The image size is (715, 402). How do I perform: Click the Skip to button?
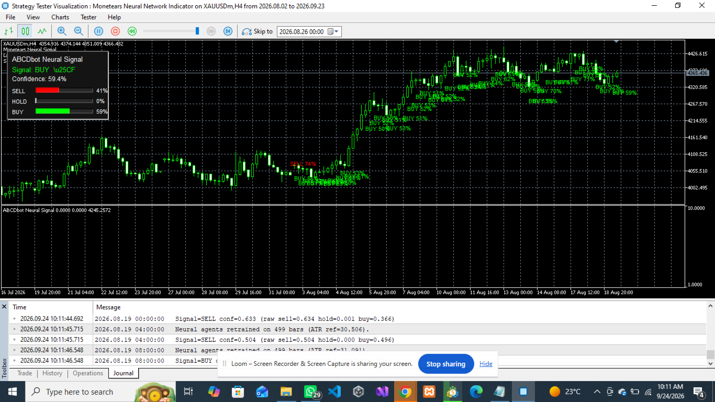click(x=258, y=31)
